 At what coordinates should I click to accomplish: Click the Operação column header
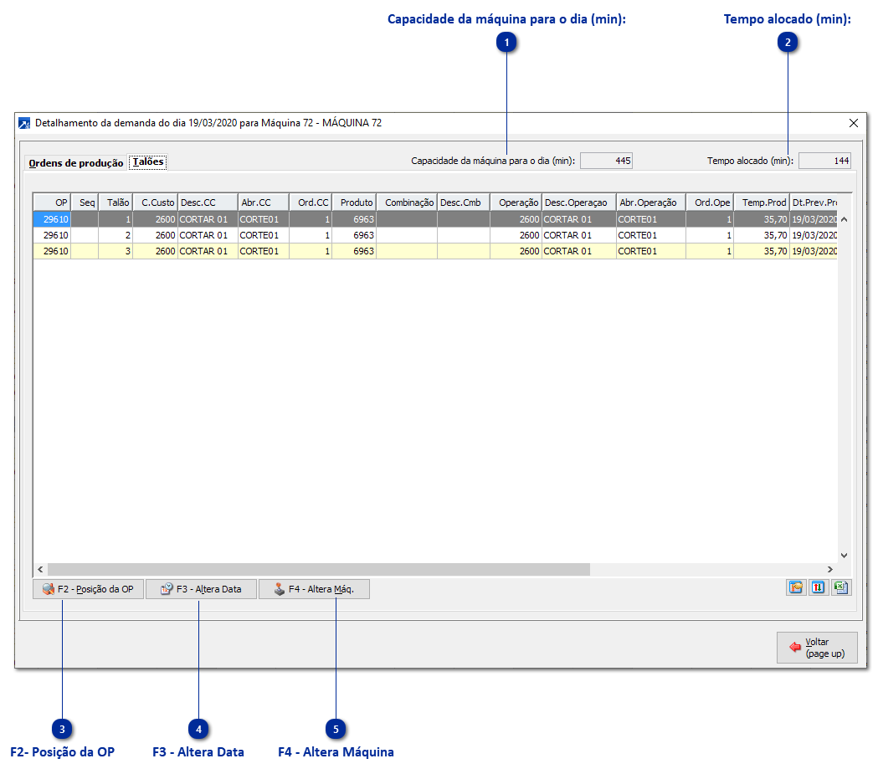point(516,202)
